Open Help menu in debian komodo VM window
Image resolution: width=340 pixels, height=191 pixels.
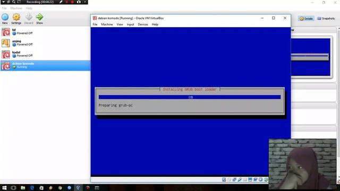(x=155, y=24)
